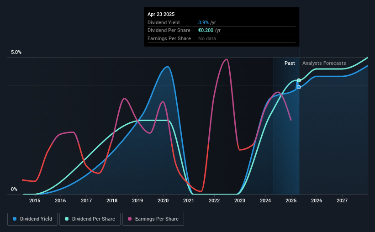Click the 2025 x-axis label
This screenshot has width=375, height=232.
(x=291, y=200)
